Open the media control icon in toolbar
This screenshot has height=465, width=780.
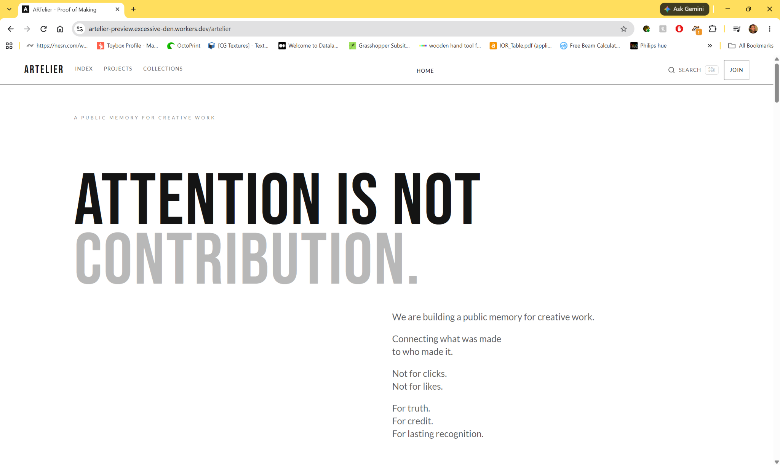pos(736,29)
